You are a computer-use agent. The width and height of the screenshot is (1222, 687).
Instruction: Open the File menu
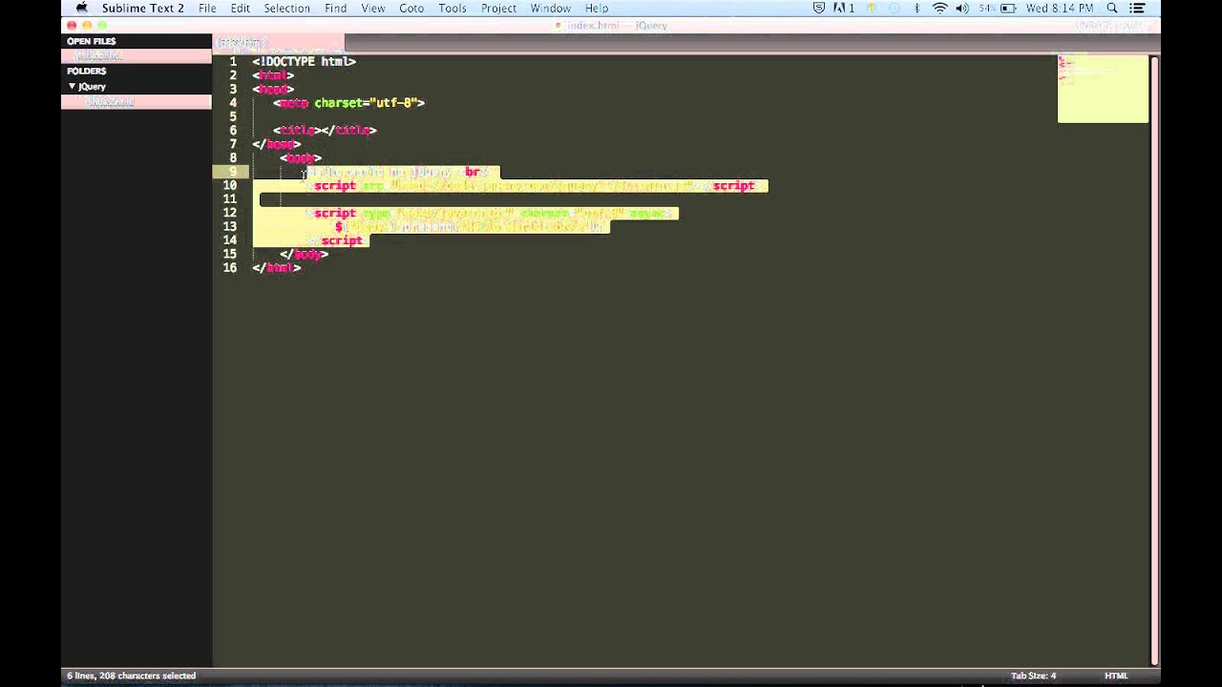click(207, 8)
